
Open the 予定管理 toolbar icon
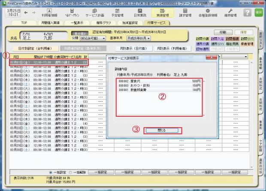117,12
